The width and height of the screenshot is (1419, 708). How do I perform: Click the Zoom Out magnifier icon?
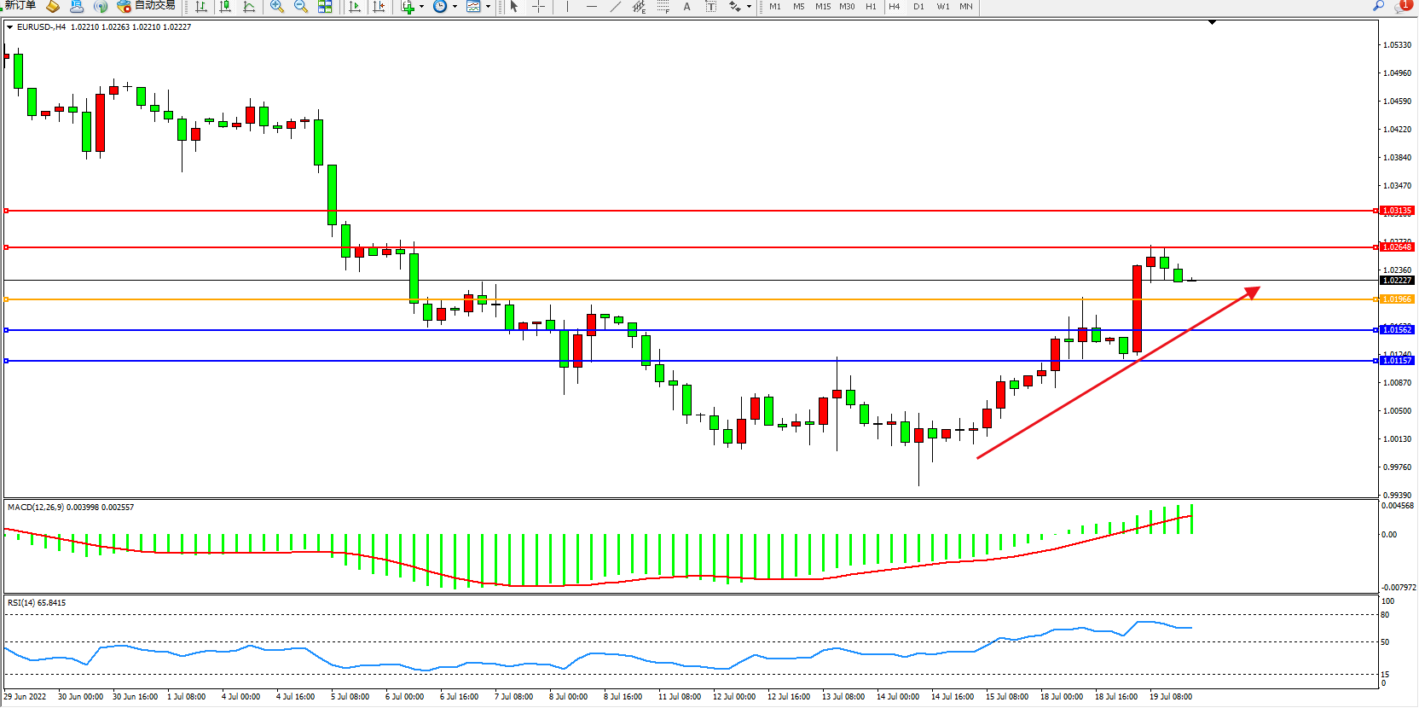click(x=300, y=6)
